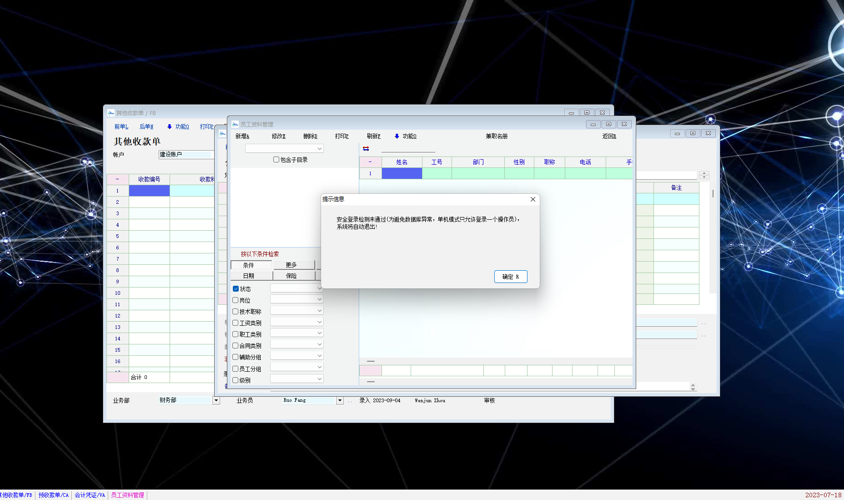Click 返回R in the employee window
This screenshot has height=500, width=844.
609,136
